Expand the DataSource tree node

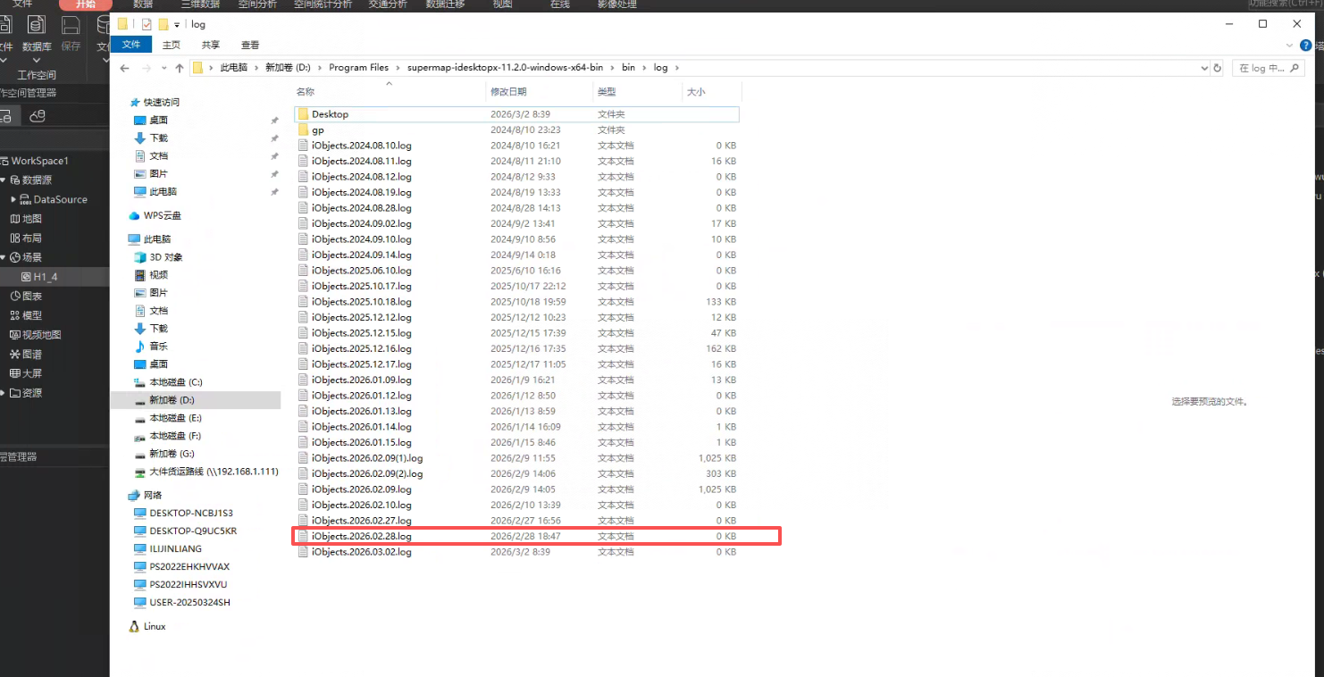pyautogui.click(x=13, y=200)
